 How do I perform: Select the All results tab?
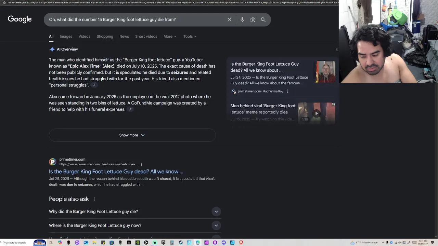coord(51,37)
